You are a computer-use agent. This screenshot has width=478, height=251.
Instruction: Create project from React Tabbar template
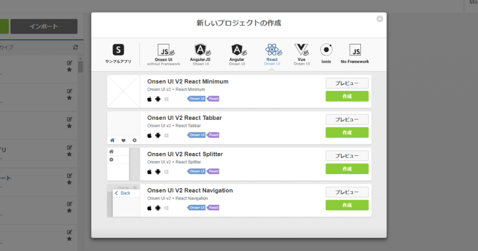(x=347, y=132)
